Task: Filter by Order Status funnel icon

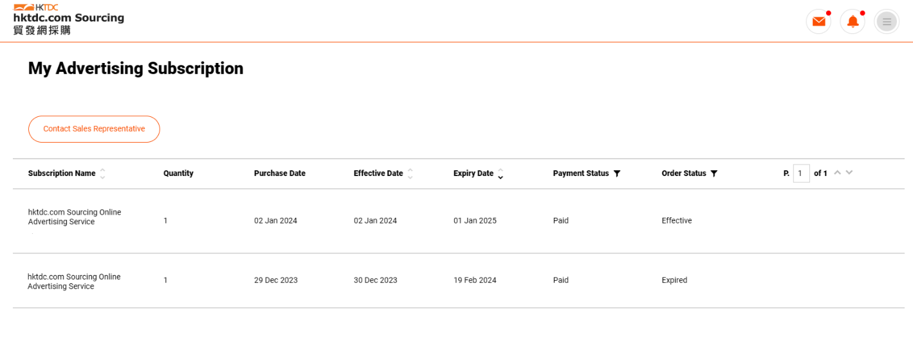Action: 714,173
